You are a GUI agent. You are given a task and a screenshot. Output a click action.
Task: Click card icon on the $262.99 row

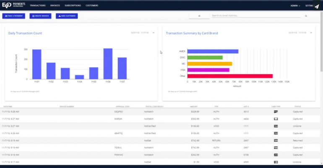276,155
